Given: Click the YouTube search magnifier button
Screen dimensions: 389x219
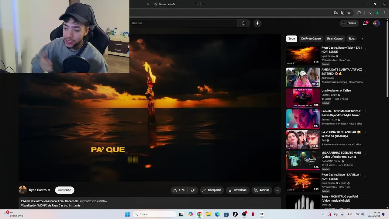Looking at the screenshot, I should tap(243, 23).
